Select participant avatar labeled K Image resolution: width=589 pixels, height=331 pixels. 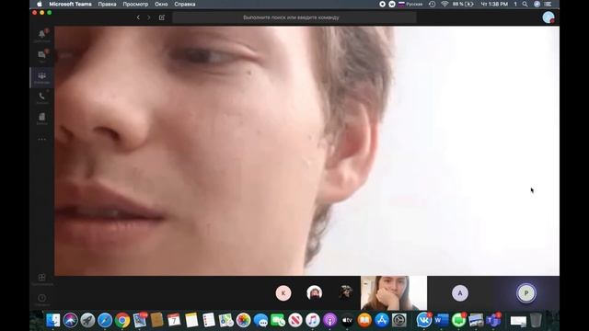coord(283,293)
